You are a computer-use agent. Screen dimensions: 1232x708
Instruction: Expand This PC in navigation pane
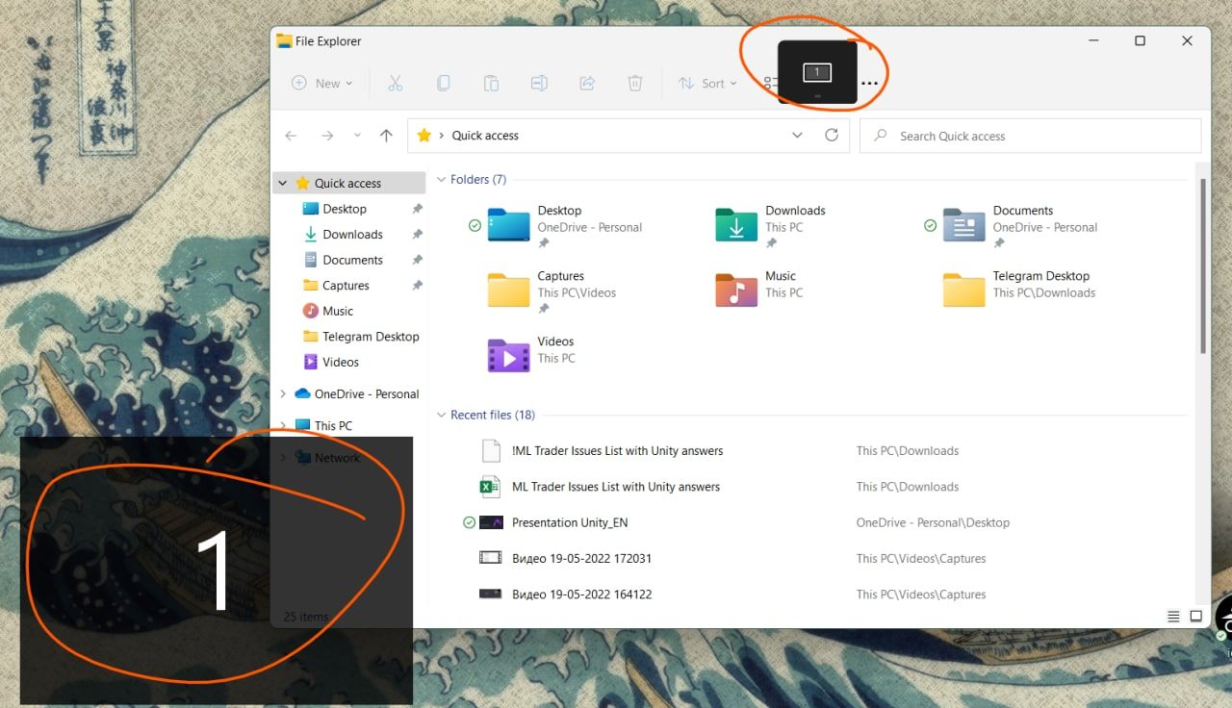[x=283, y=425]
